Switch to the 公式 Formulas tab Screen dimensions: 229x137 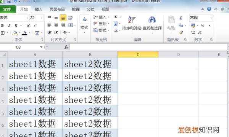pos(90,10)
